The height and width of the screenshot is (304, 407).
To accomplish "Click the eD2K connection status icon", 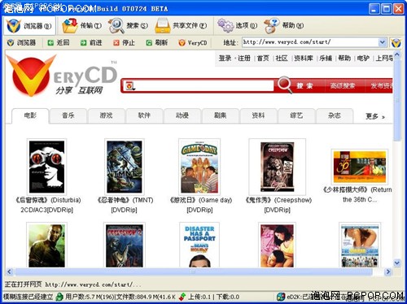I will pos(281,297).
